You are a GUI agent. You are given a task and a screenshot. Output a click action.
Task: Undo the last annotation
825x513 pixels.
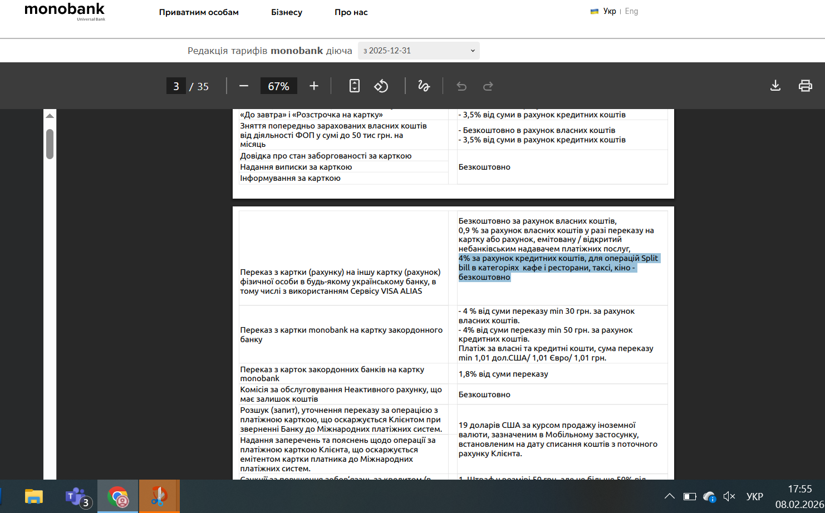(461, 86)
